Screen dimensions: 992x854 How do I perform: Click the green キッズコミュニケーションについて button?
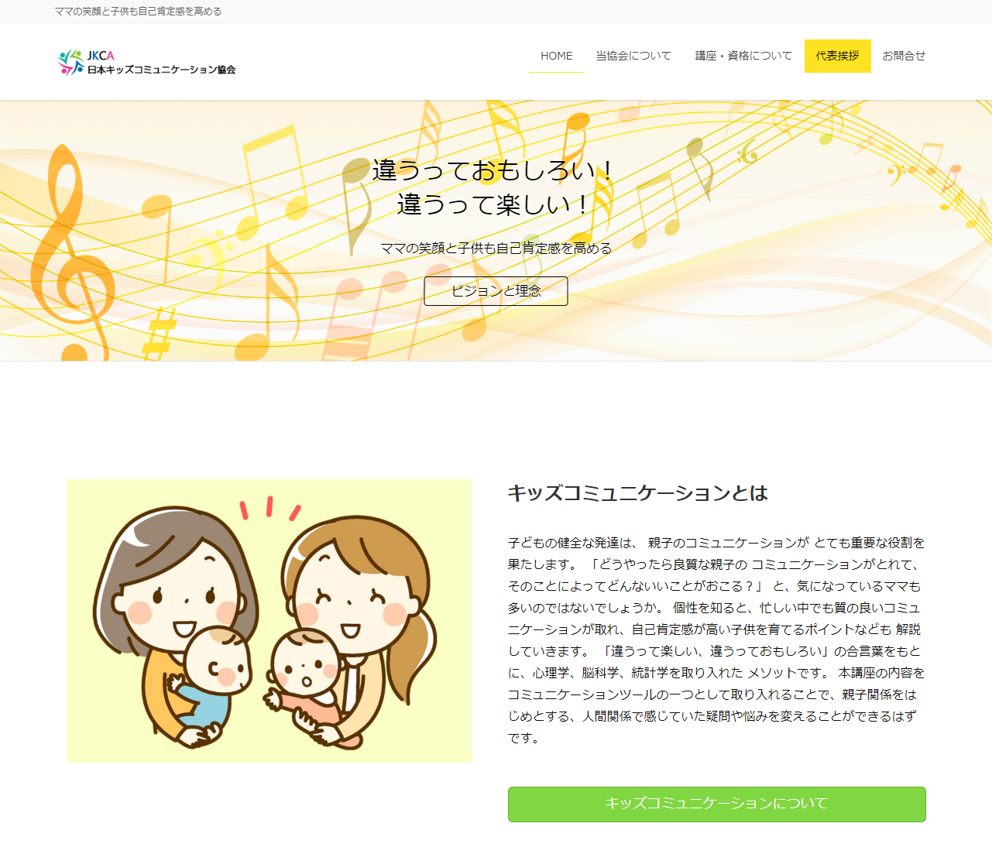[717, 804]
